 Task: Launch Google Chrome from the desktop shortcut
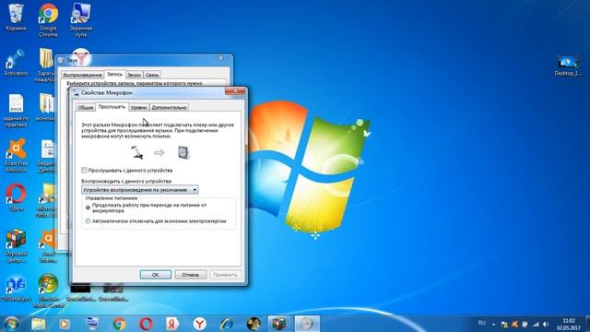pyautogui.click(x=48, y=19)
